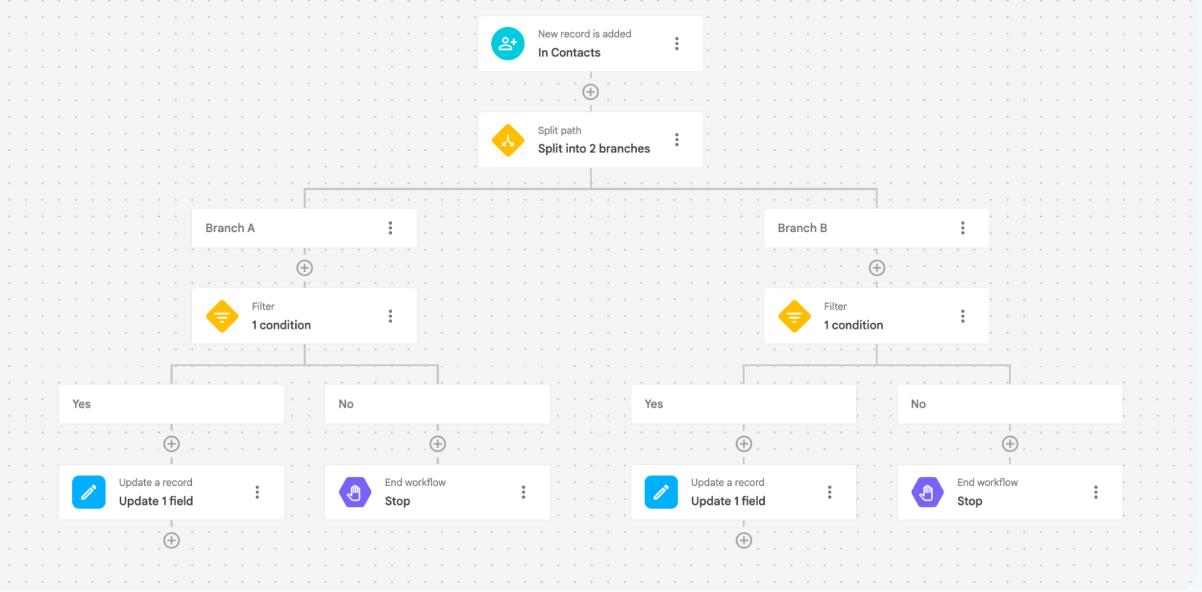1202x592 pixels.
Task: Add a step between trigger and Split path
Action: coord(590,91)
